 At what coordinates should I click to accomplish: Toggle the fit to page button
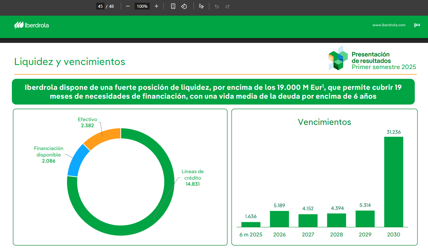tap(173, 6)
